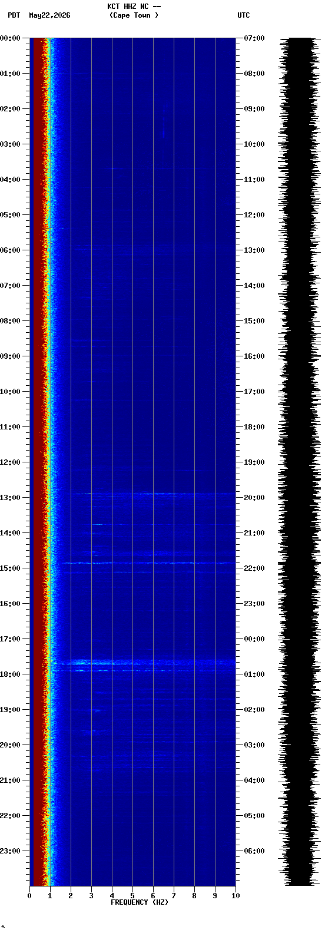
Task: Click the 08:00 UTC time label
Action: 254,74
